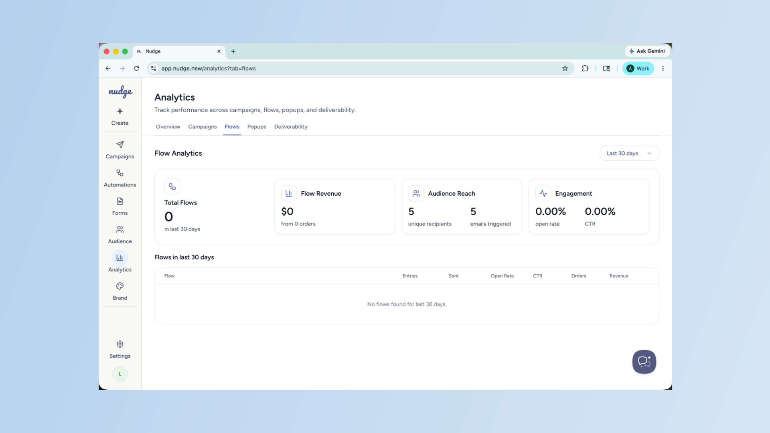770x433 pixels.
Task: Select the Analytics chart icon in sidebar
Action: point(120,258)
